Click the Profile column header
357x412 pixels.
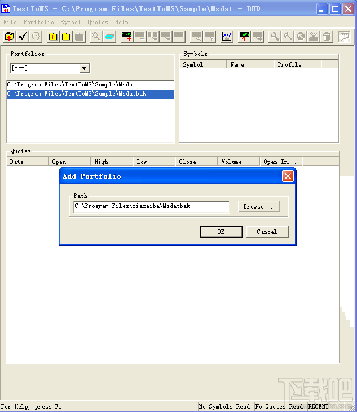pos(298,64)
